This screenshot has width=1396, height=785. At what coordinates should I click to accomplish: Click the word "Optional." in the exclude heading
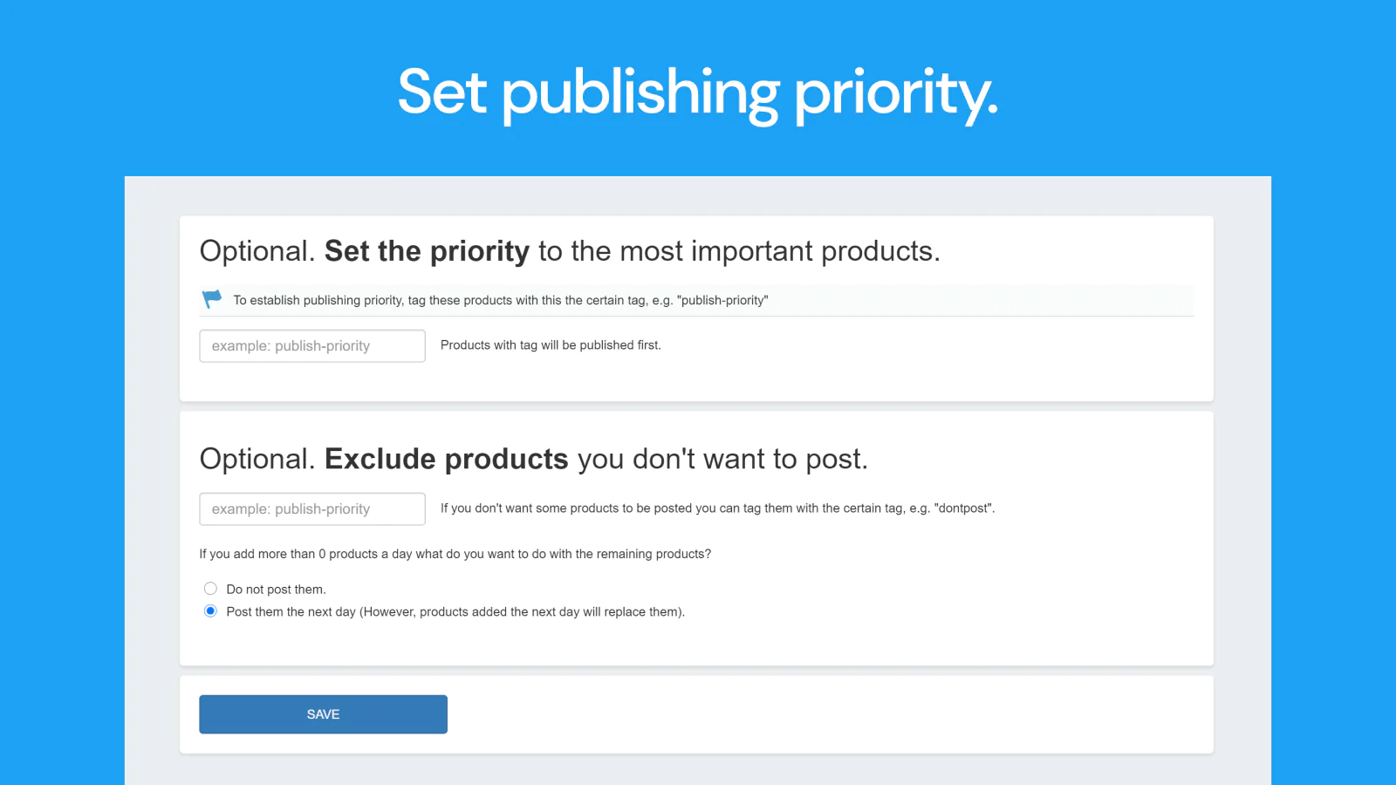click(x=257, y=459)
